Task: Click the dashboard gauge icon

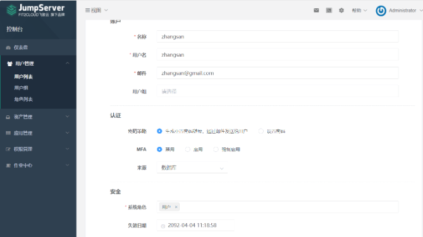Action: [8, 48]
